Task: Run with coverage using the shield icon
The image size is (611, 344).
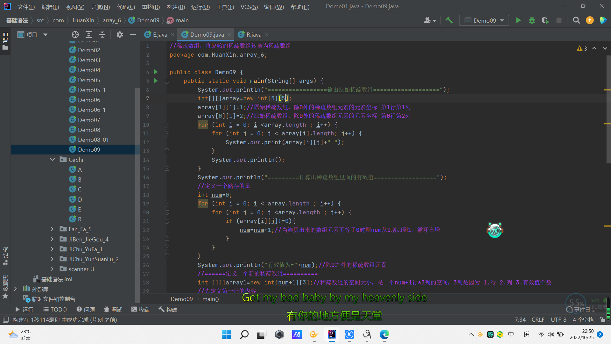Action: (x=545, y=20)
